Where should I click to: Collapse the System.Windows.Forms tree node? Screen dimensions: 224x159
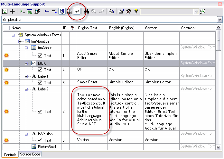pyautogui.click(x=14, y=35)
